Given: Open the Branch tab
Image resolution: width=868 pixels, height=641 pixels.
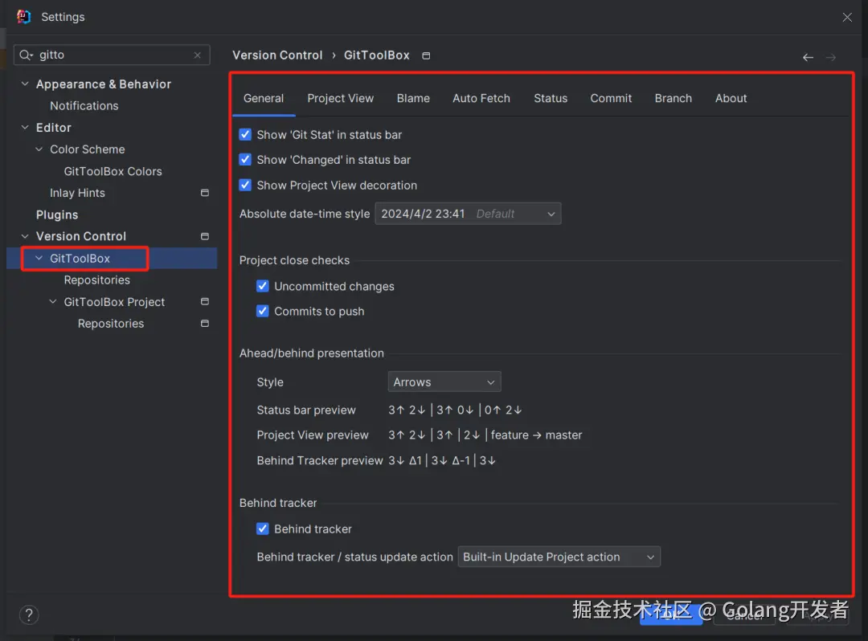Looking at the screenshot, I should [674, 99].
